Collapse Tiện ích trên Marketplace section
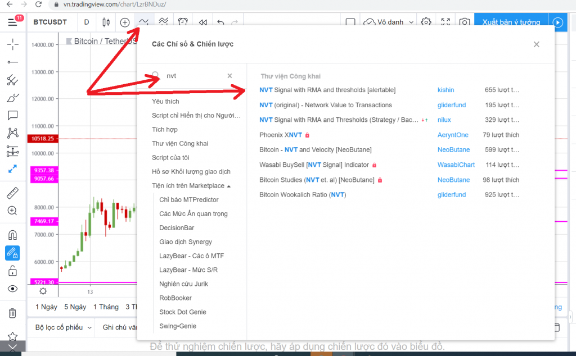 pyautogui.click(x=191, y=186)
